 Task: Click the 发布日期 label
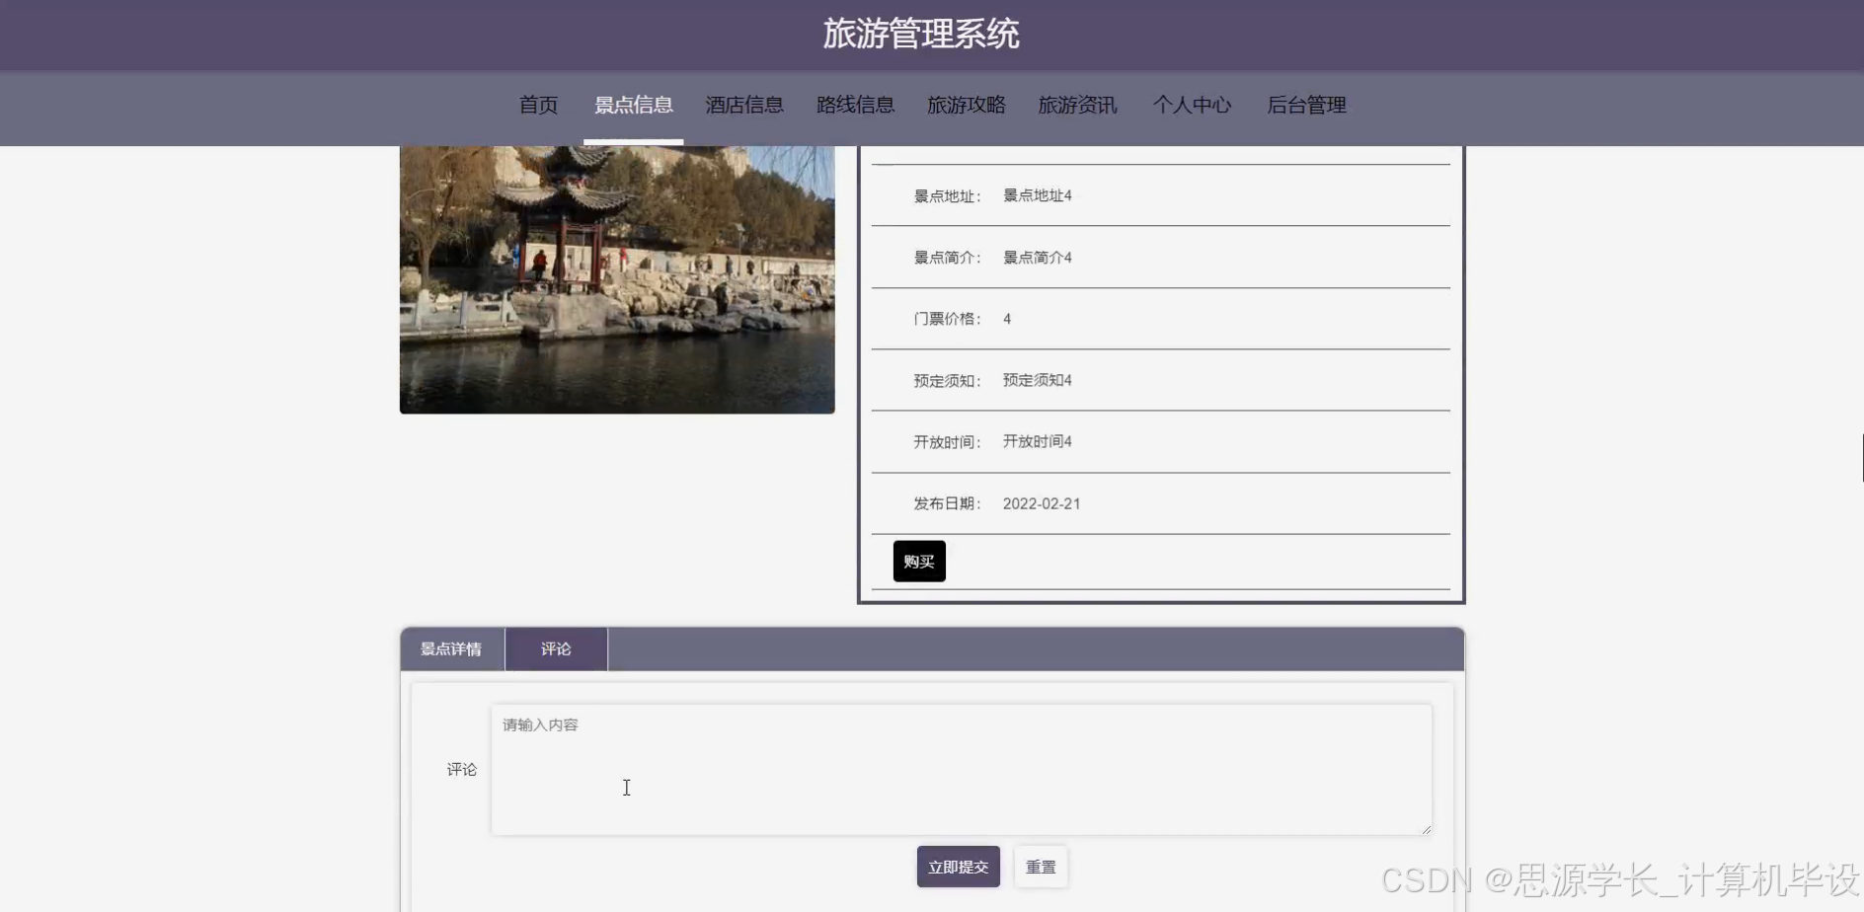[x=947, y=503]
